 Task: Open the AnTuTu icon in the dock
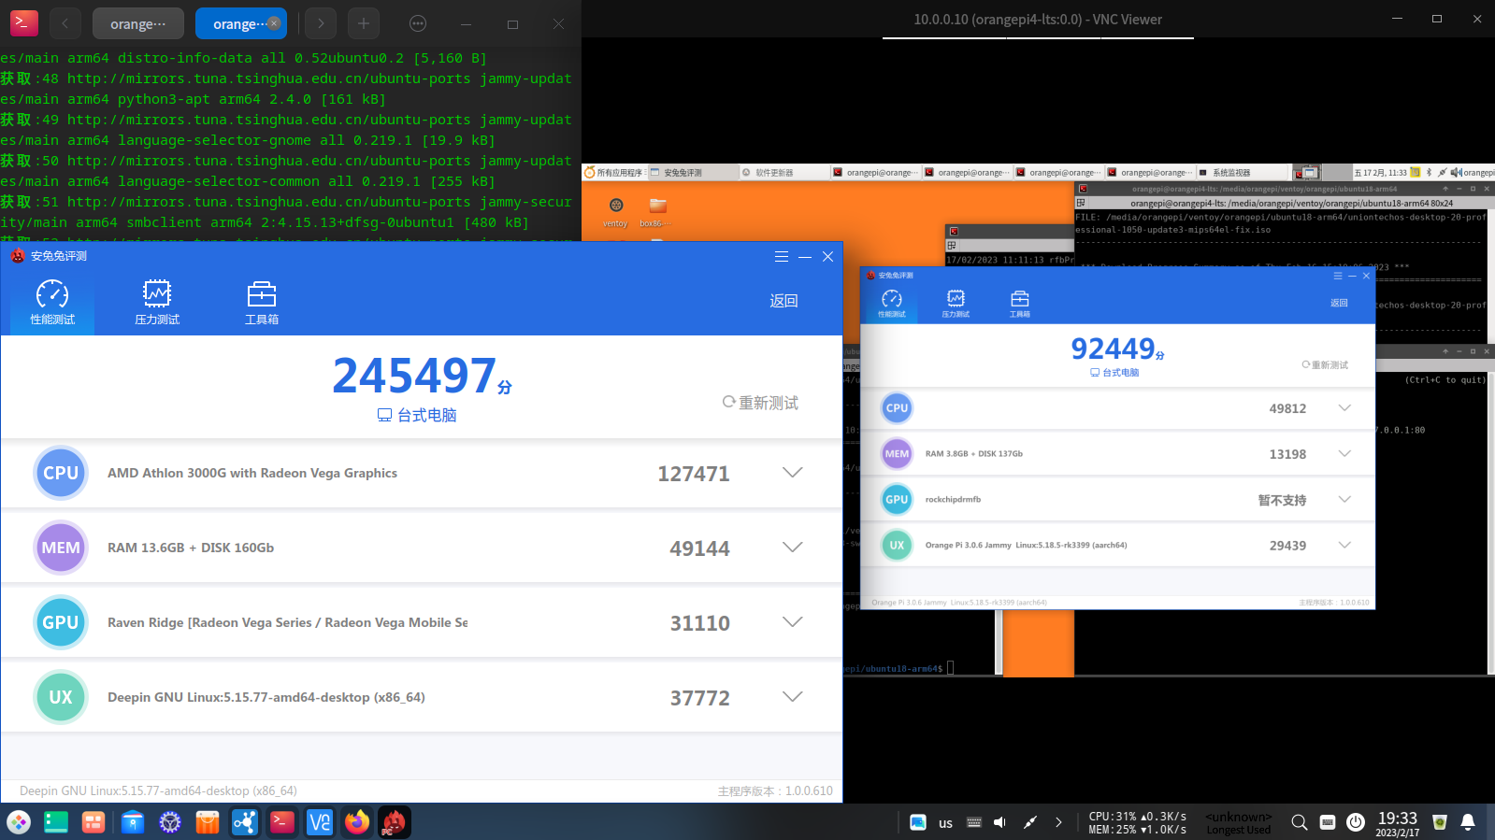pyautogui.click(x=395, y=822)
